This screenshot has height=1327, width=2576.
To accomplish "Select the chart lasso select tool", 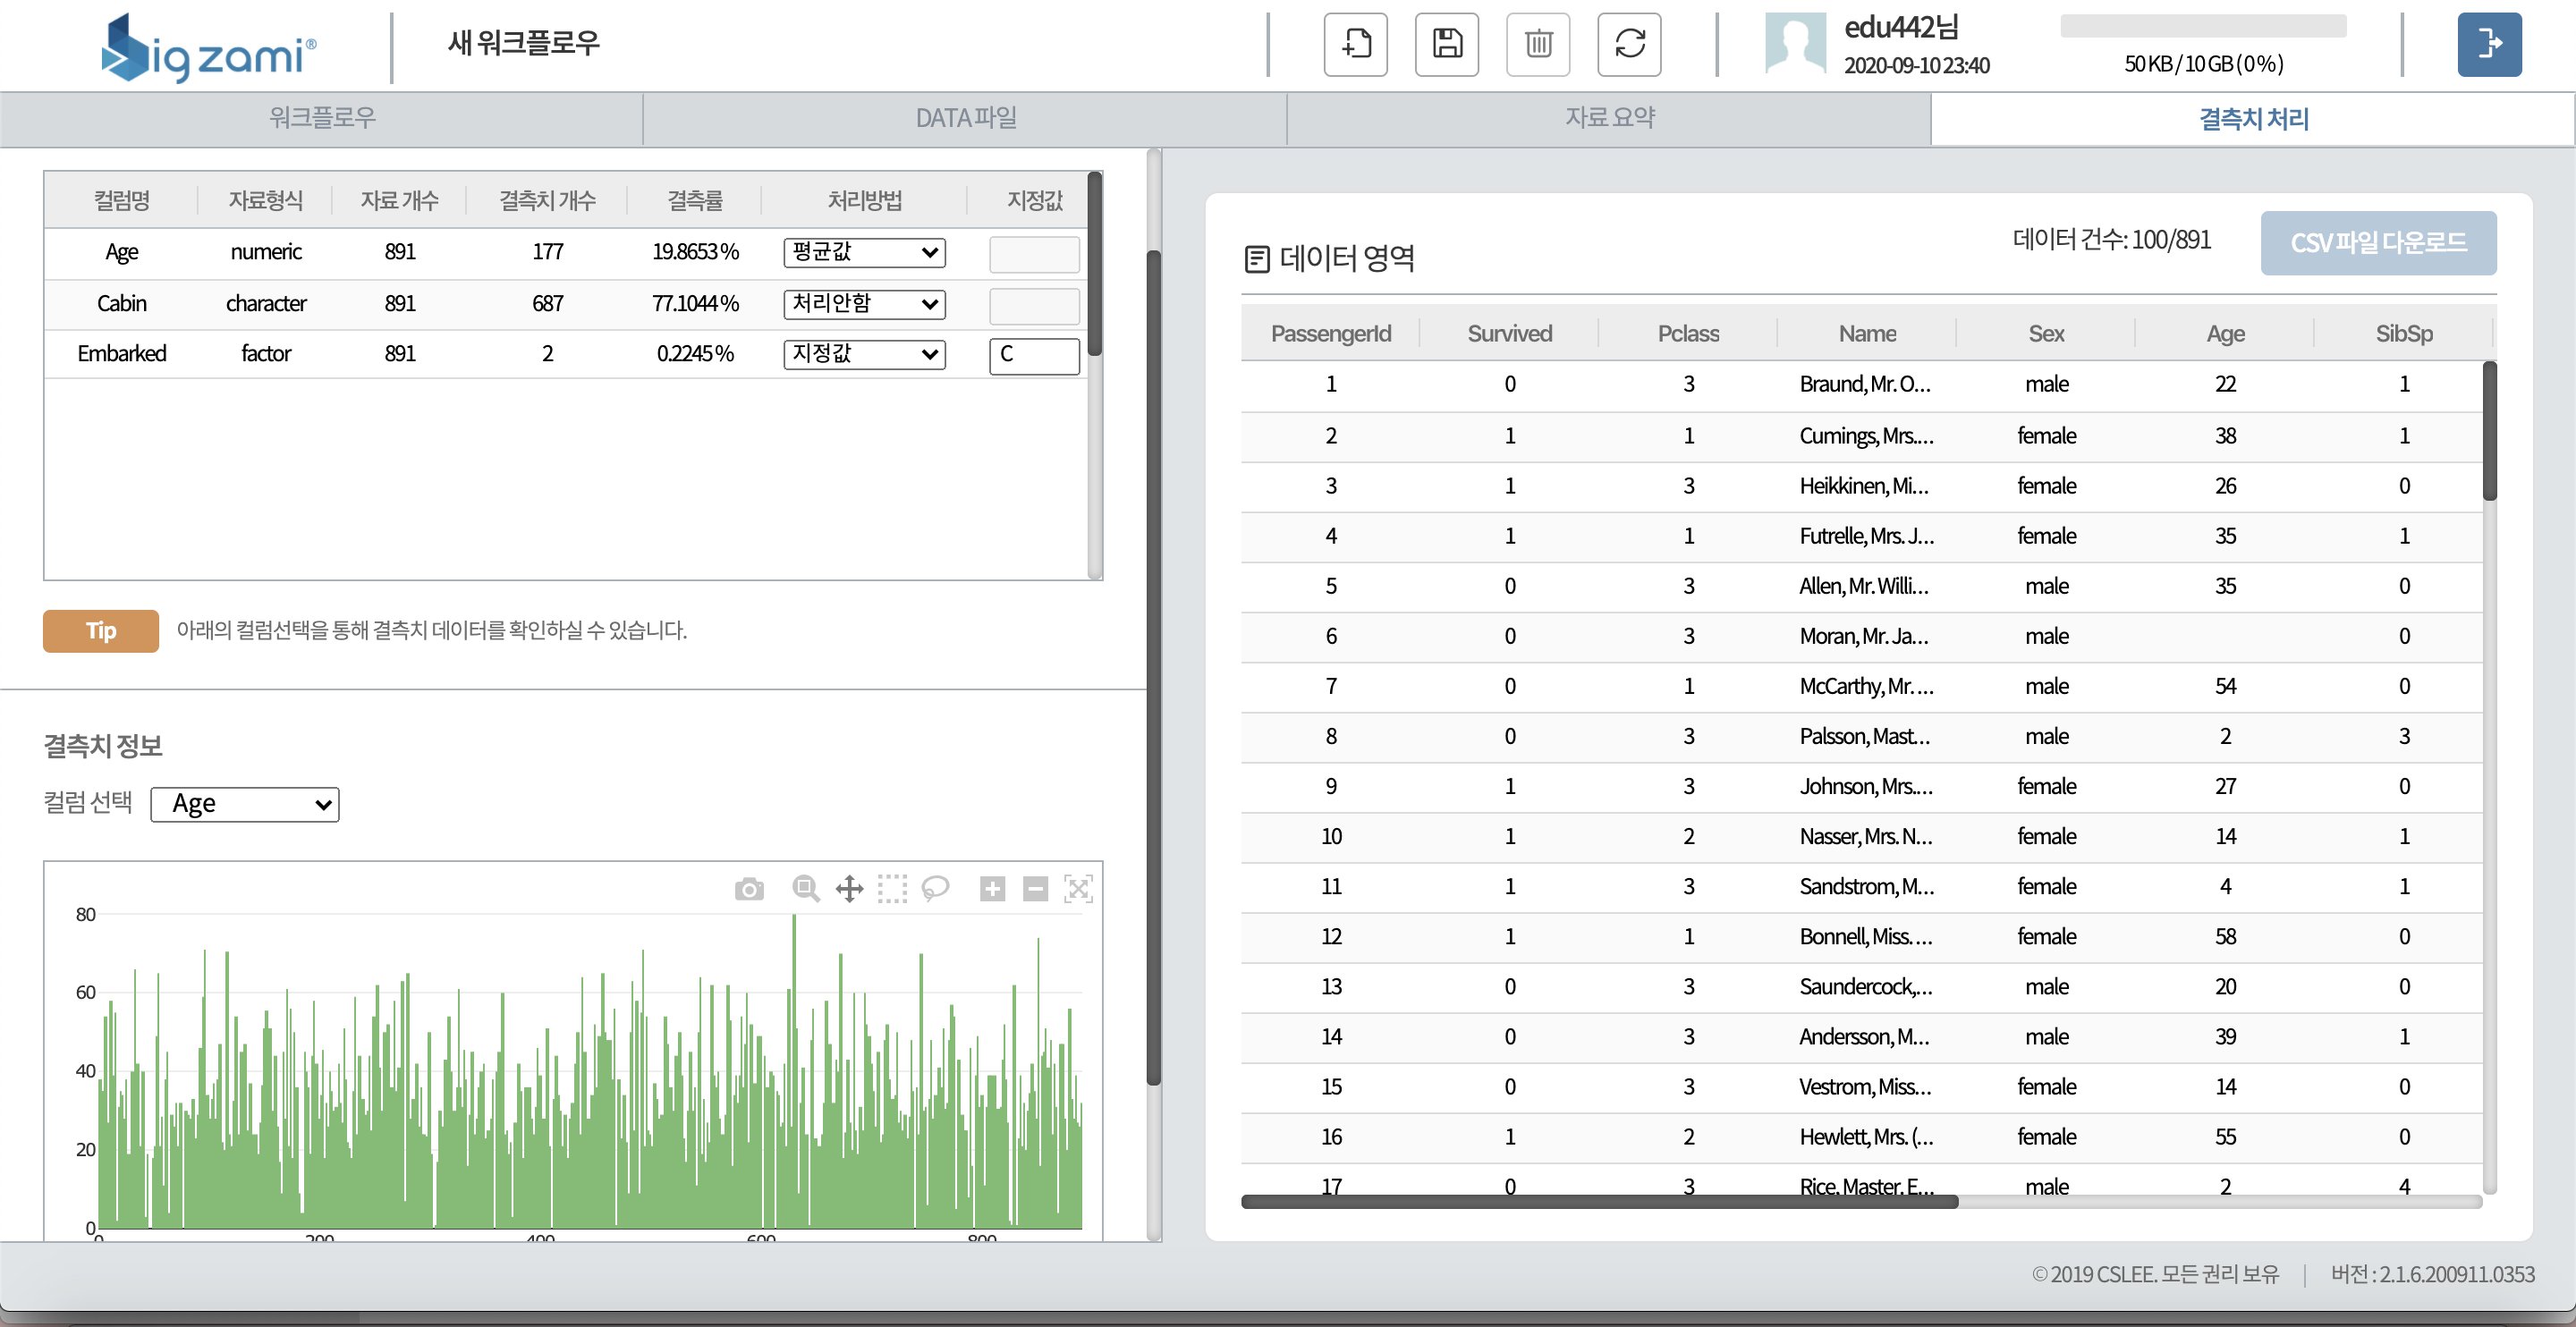I will [935, 888].
